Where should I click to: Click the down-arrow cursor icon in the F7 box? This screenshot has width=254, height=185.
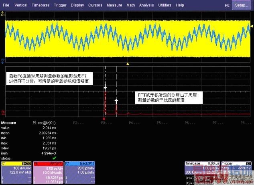(67, 178)
